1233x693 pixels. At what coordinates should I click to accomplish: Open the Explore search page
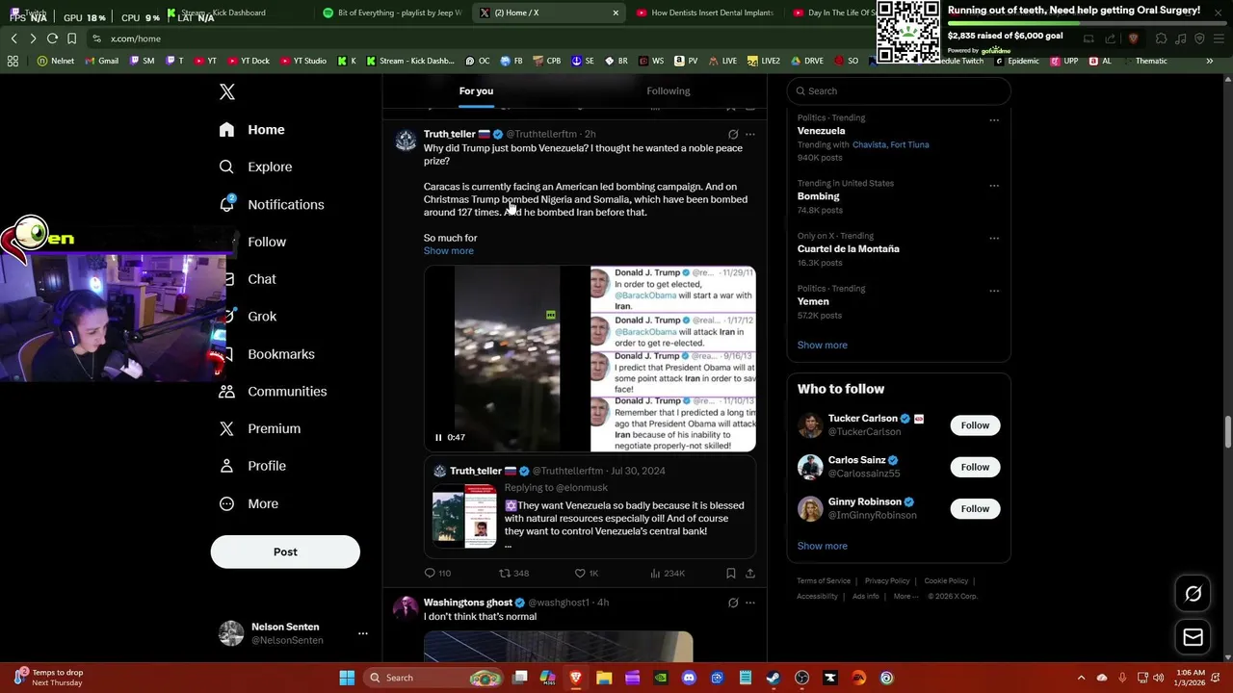(x=255, y=167)
